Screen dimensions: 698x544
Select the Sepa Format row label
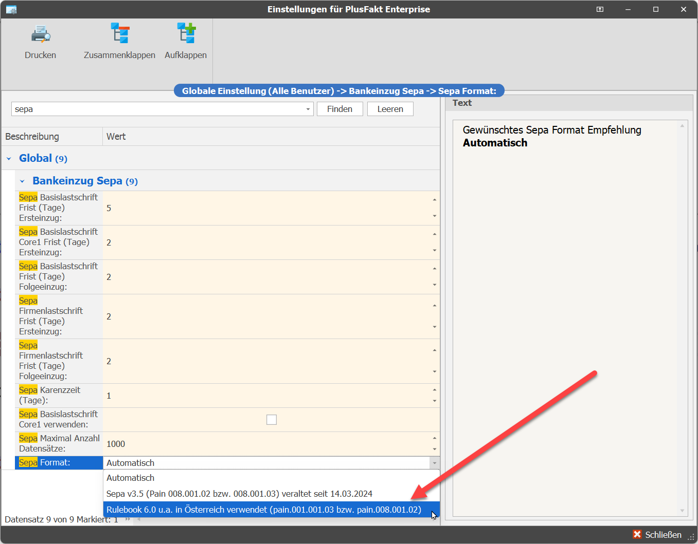click(x=59, y=463)
